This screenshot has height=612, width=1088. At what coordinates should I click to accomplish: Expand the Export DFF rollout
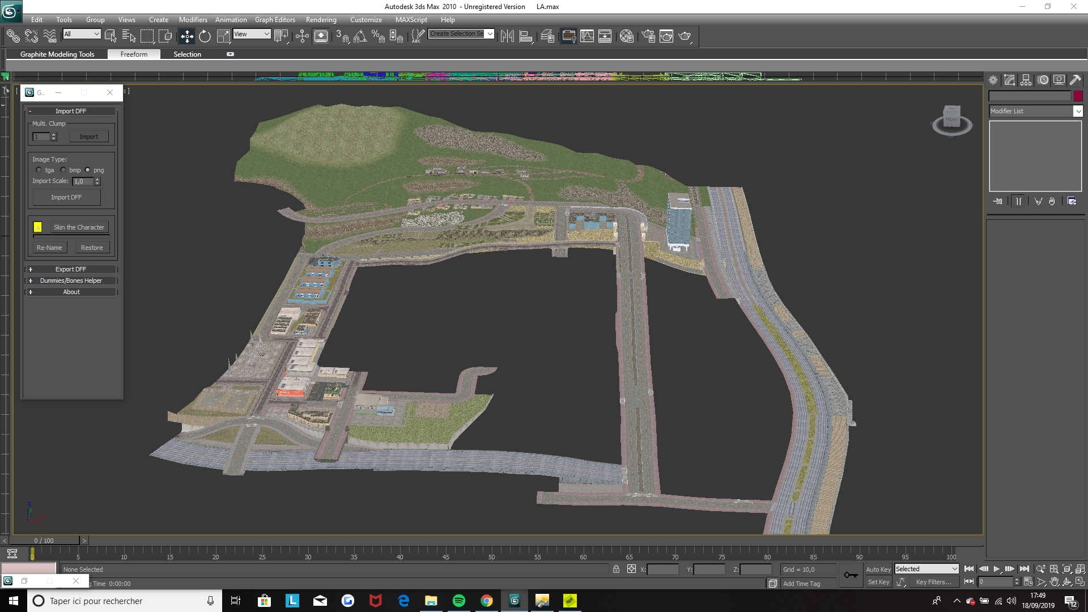[71, 269]
